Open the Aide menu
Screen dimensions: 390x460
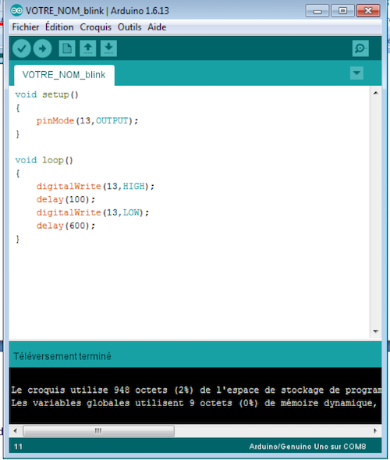click(157, 27)
